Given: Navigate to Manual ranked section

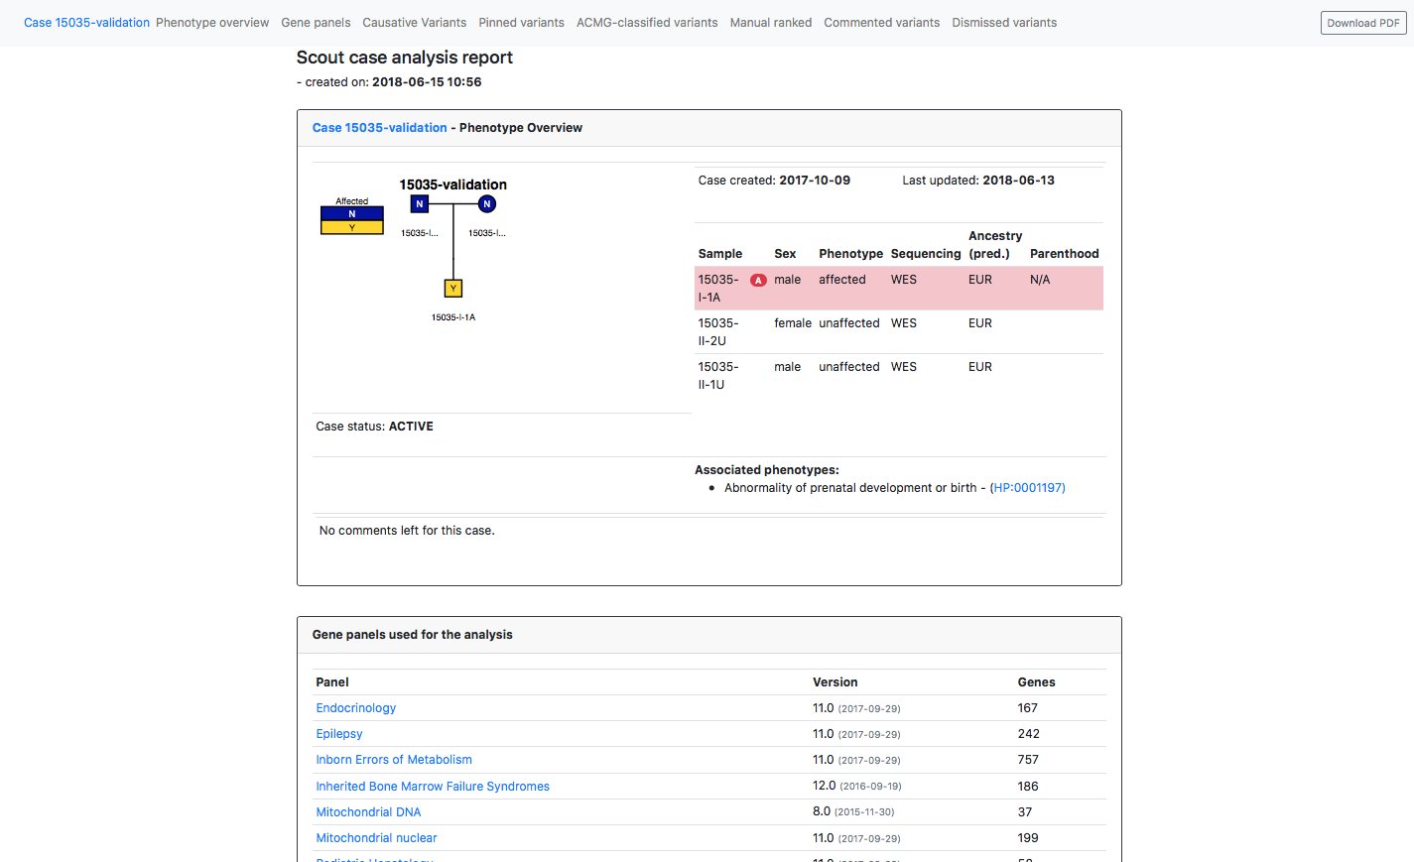Looking at the screenshot, I should pyautogui.click(x=771, y=23).
